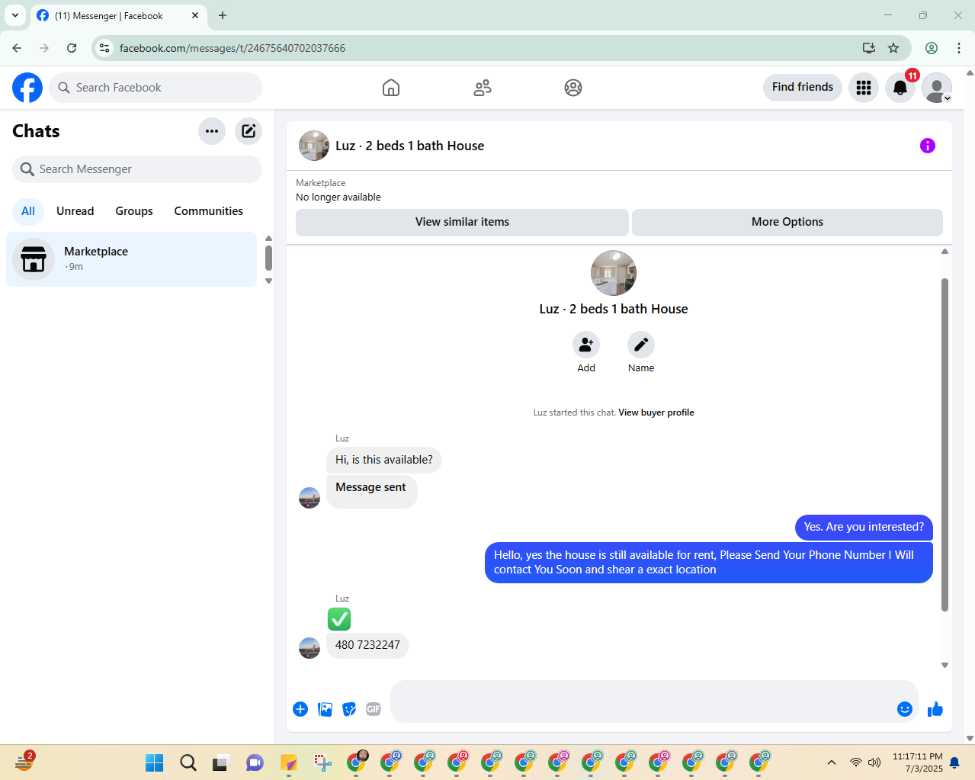Open the Marketplace chat row
This screenshot has width=975, height=780.
click(x=132, y=259)
